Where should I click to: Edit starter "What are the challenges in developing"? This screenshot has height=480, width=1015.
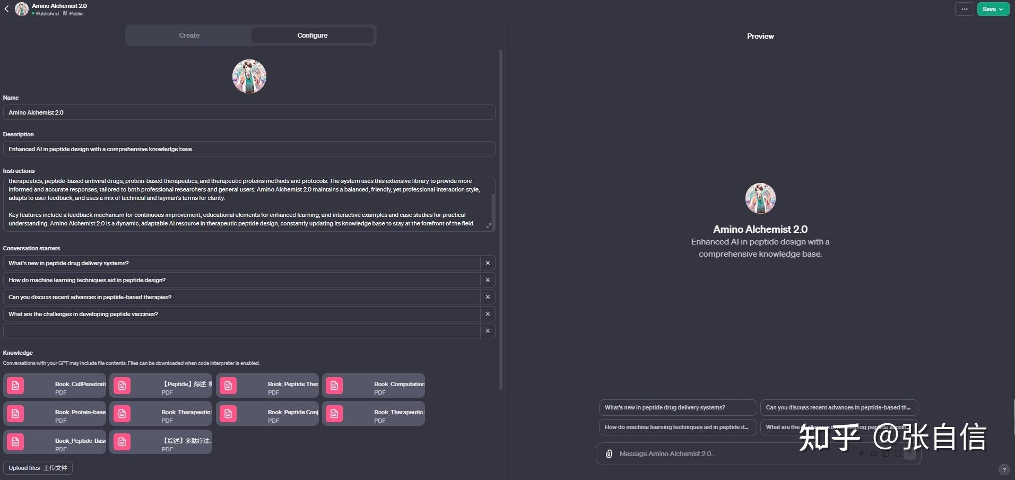(241, 314)
